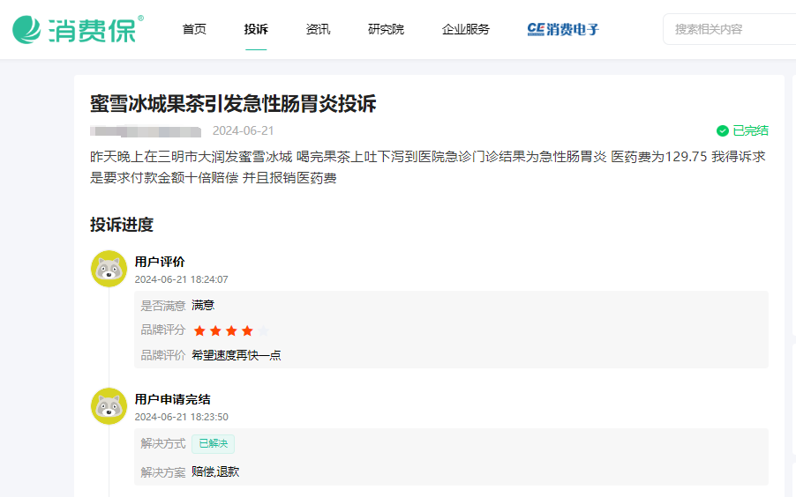Image resolution: width=796 pixels, height=497 pixels.
Task: Click the fifth empty star in 品牌评分
Action: [263, 331]
